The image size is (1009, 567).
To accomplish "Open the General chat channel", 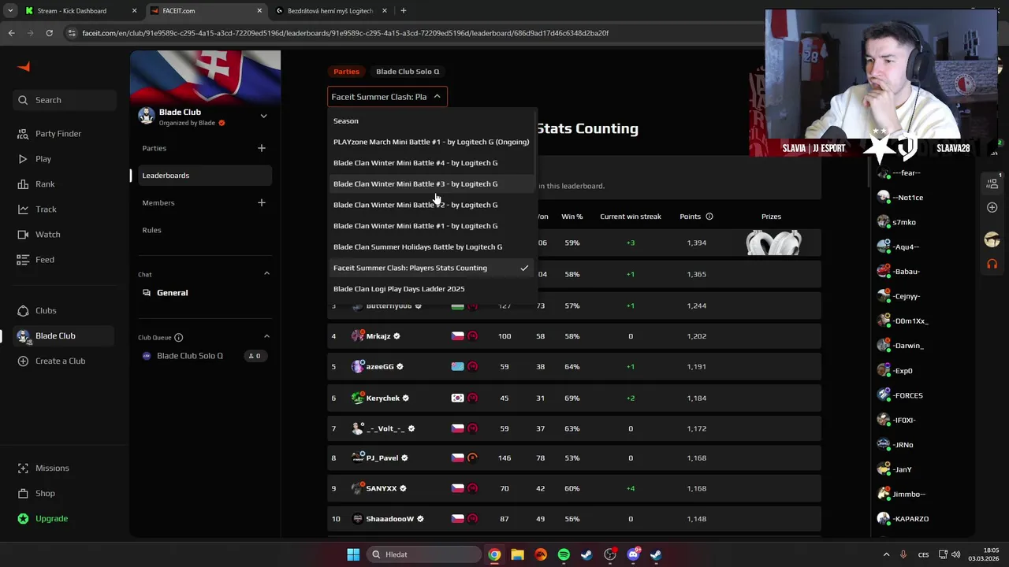I will tap(172, 293).
